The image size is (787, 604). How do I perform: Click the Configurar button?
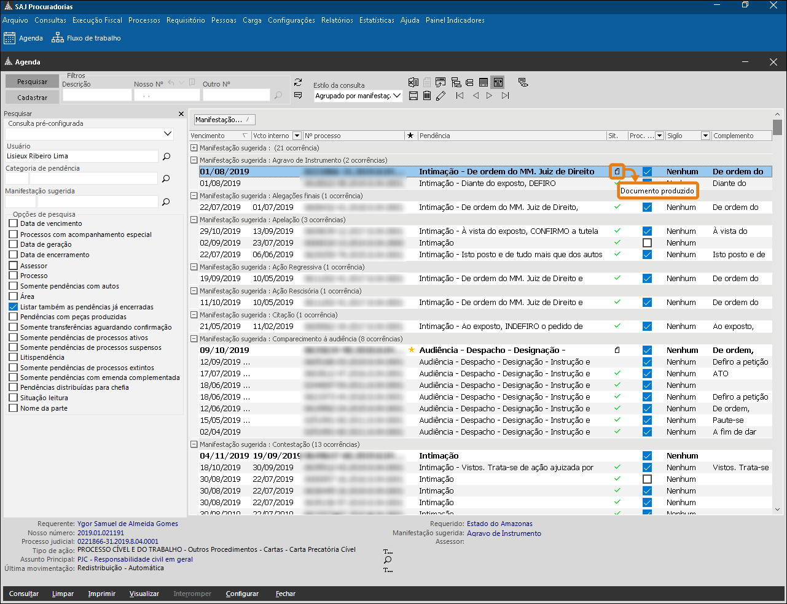click(x=242, y=594)
